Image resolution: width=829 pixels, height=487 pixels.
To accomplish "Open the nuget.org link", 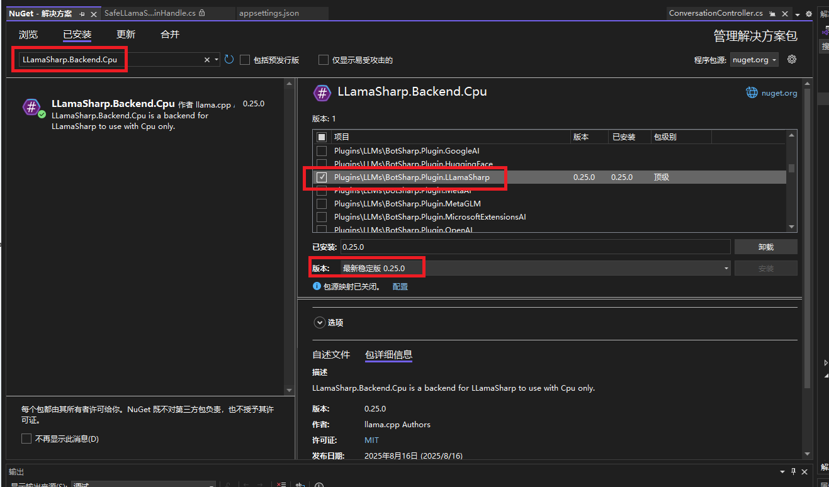I will 779,93.
